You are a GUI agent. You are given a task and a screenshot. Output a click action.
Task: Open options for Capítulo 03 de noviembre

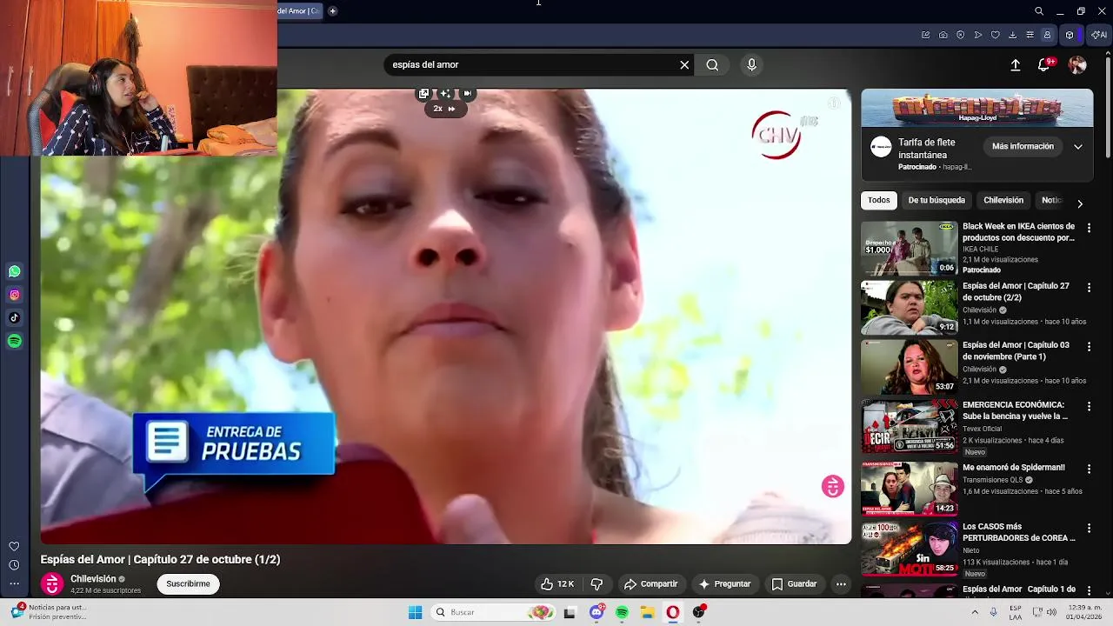click(x=1089, y=346)
